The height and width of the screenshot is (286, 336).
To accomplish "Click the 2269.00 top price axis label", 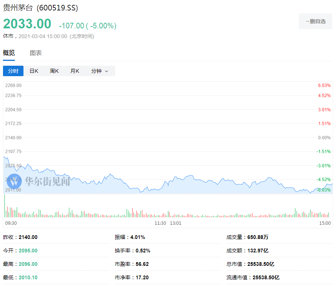I will [13, 86].
